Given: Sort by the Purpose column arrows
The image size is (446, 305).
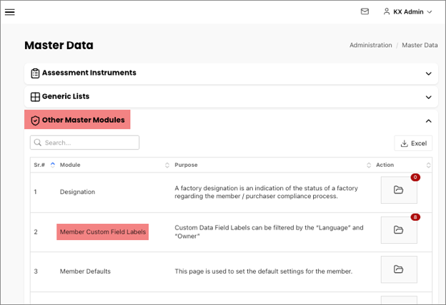Looking at the screenshot, I should point(369,165).
